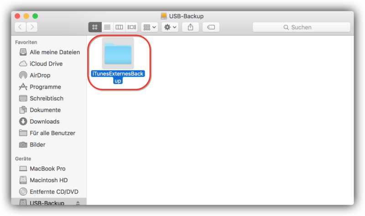Open Downloads in sidebar
365x216 pixels.
coord(49,121)
